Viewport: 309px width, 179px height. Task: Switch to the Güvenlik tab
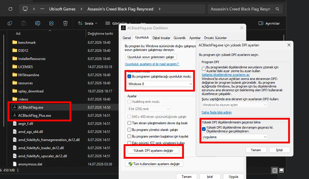(x=180, y=38)
